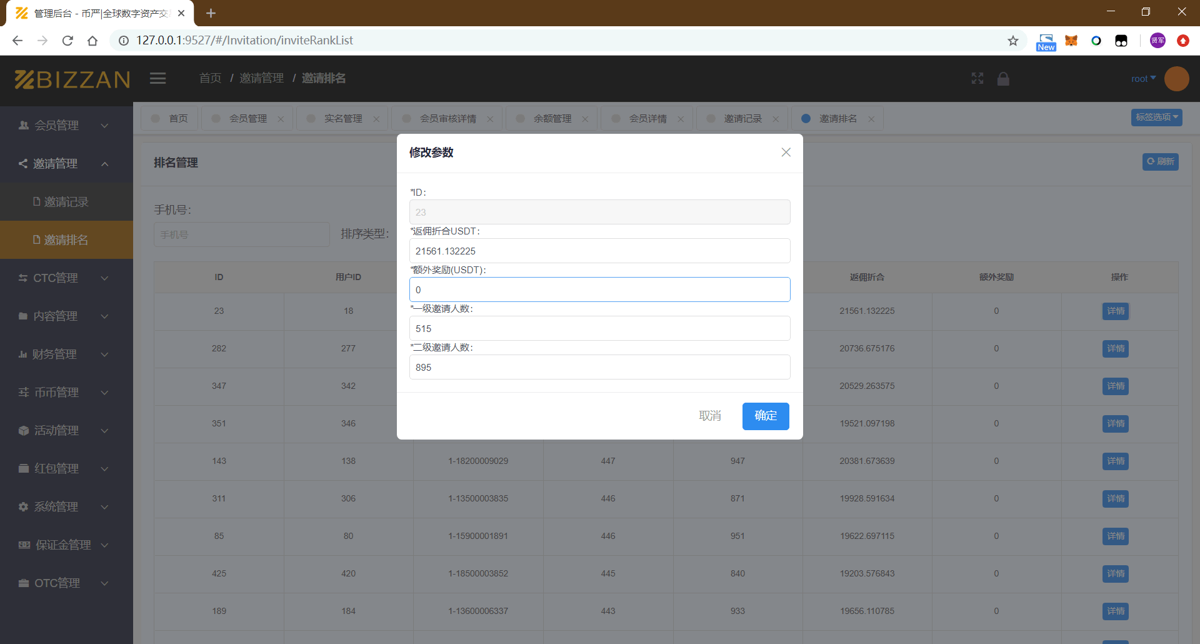Open the root user dropdown
The height and width of the screenshot is (644, 1200).
click(1143, 79)
